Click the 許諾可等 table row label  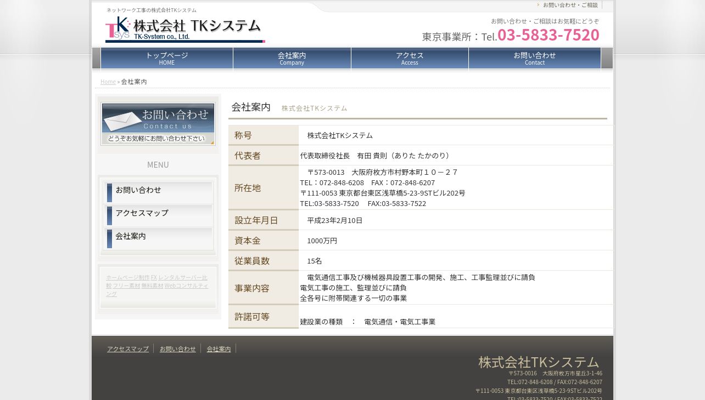tap(264, 317)
